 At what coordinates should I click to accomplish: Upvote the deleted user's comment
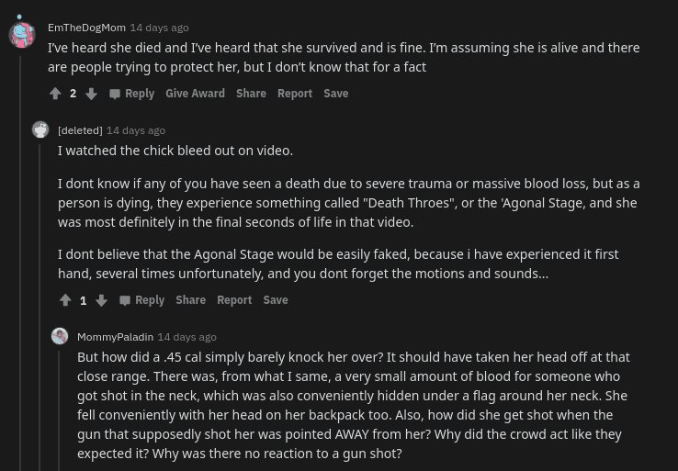[65, 300]
